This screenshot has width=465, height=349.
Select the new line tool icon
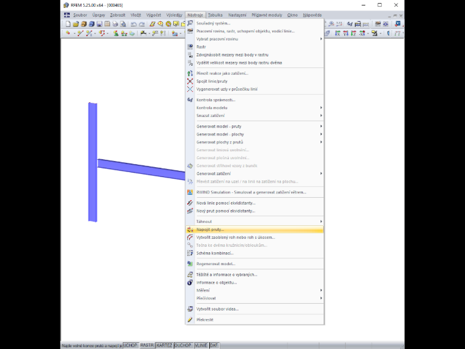click(x=80, y=33)
